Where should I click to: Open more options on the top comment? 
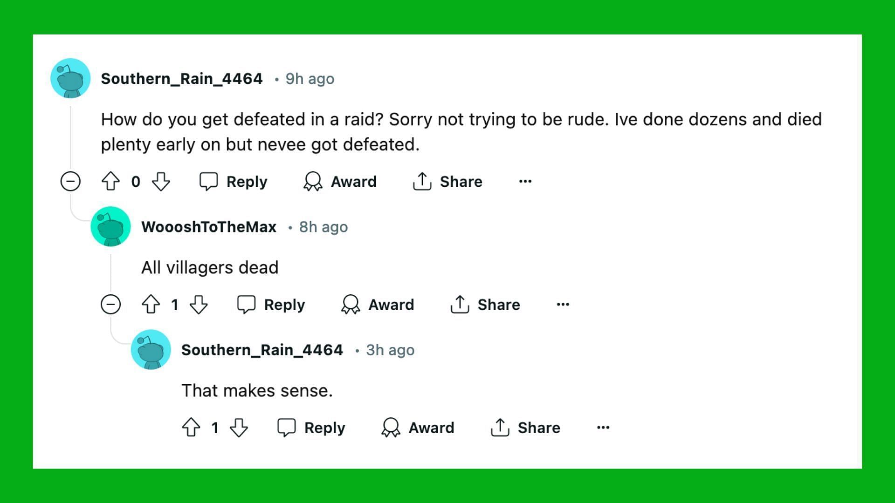[525, 181]
